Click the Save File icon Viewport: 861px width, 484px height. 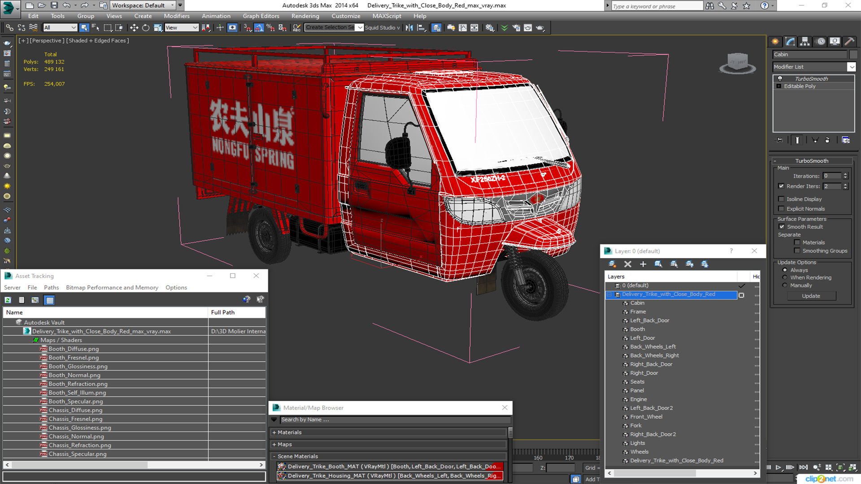(x=54, y=5)
